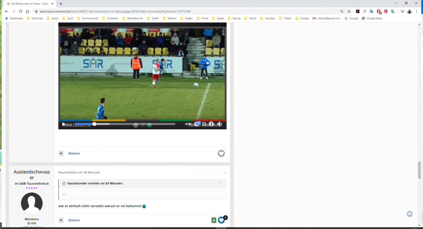Viewport: 423px width, 229px height.
Task: Open the Autos bookmark folder
Action: tap(52, 18)
